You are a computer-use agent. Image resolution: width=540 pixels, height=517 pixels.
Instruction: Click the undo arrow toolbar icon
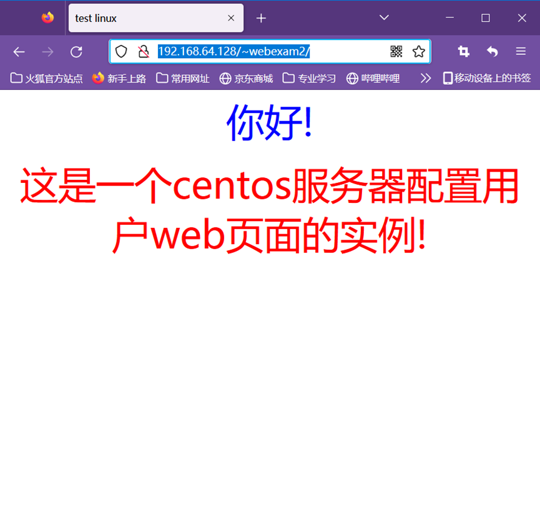[x=492, y=52]
